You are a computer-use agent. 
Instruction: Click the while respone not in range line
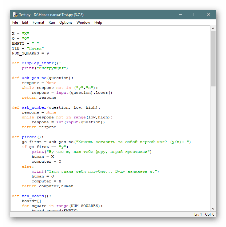click(67, 117)
